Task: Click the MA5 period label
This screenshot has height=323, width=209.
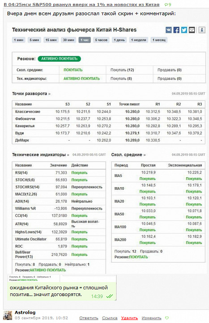Action: [x=118, y=176]
